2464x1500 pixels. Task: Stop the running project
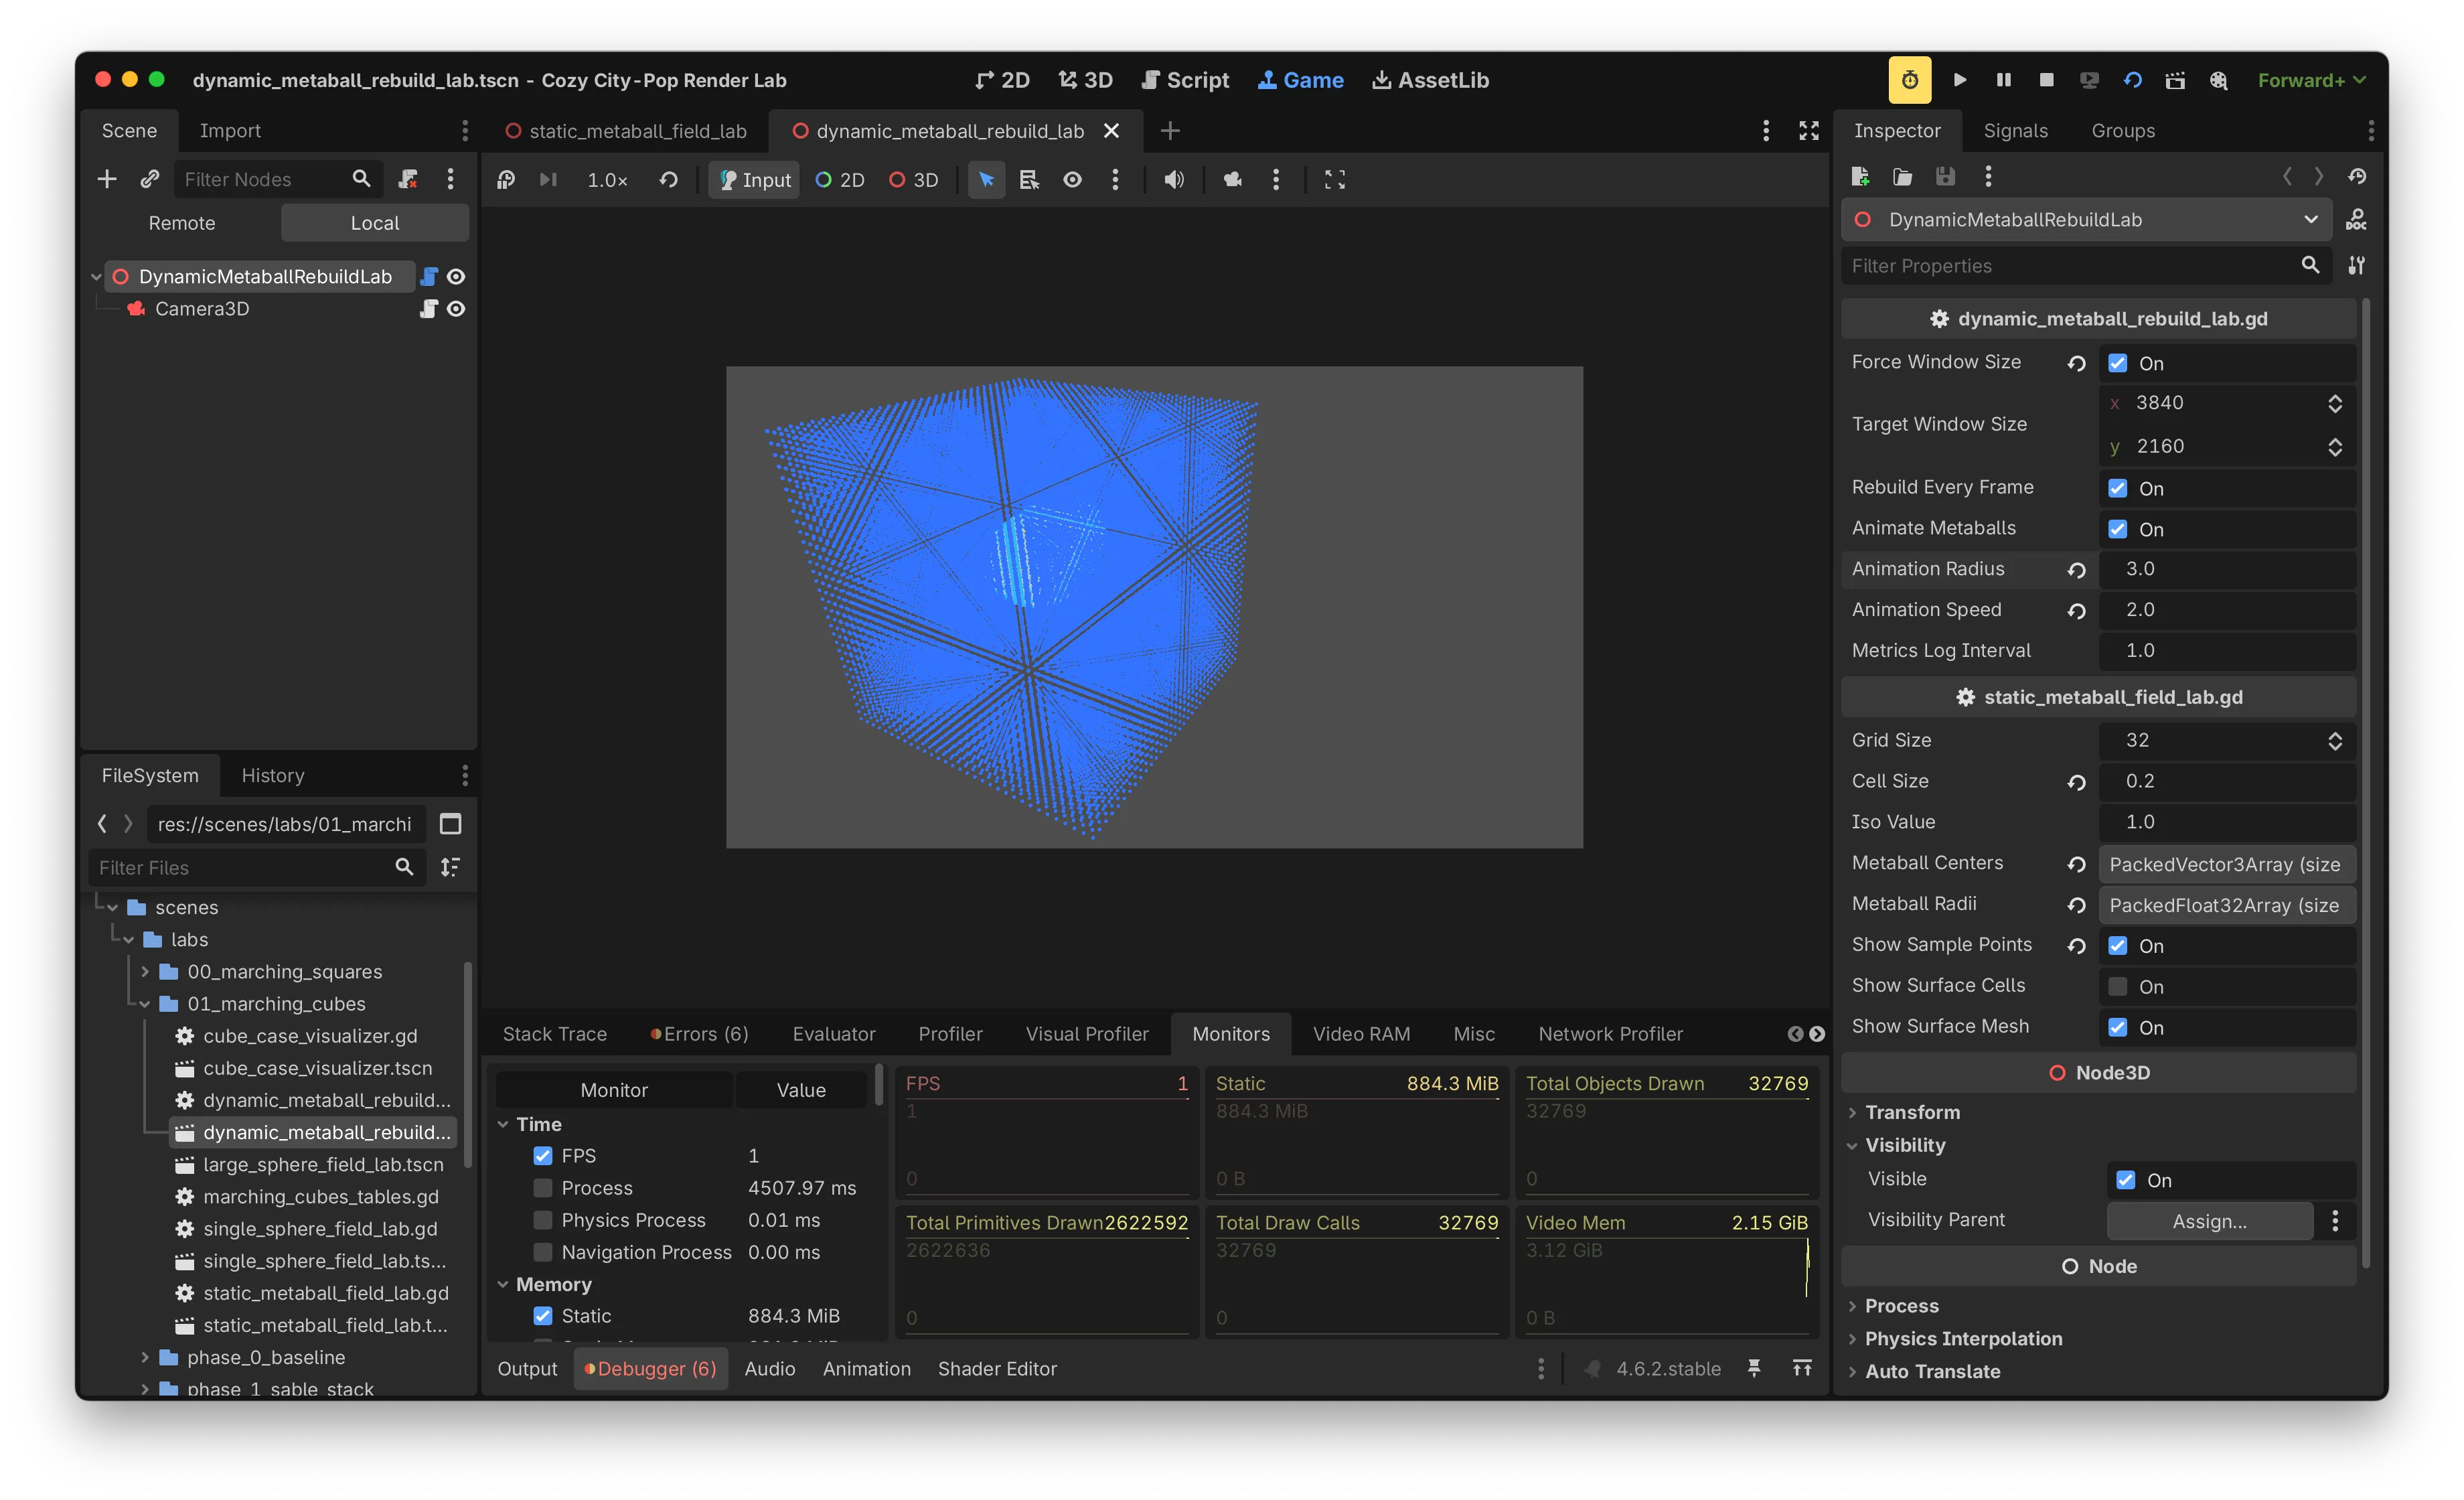click(x=2046, y=80)
